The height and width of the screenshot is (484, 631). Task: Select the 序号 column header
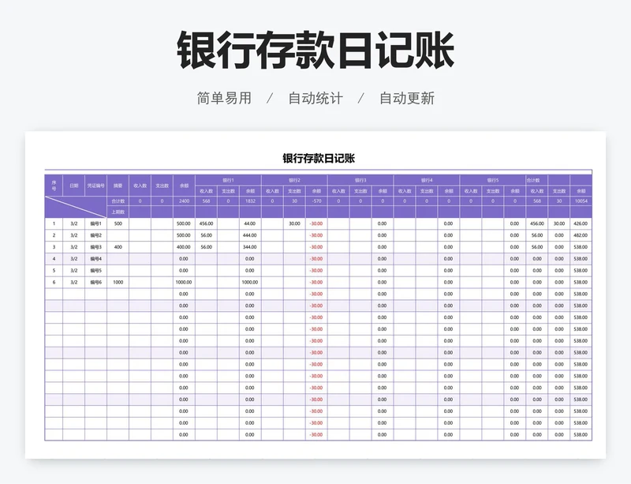point(54,186)
